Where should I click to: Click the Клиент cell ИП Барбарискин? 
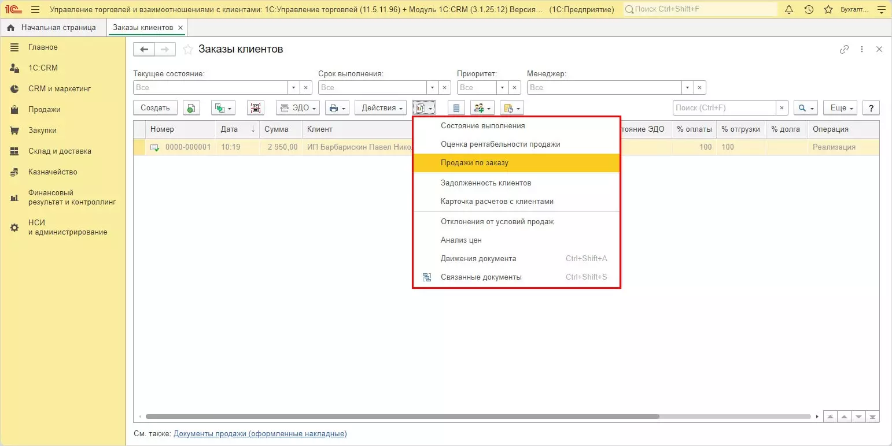358,147
